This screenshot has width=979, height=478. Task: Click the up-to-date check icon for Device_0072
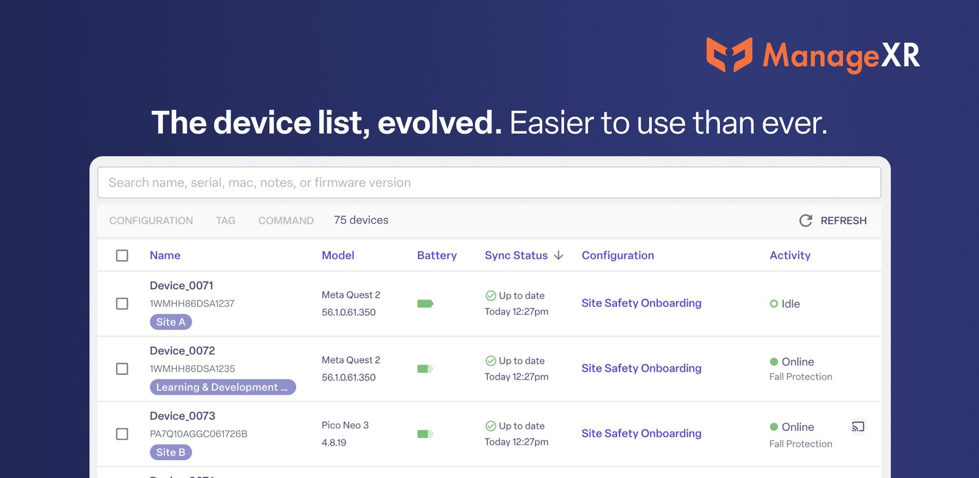(x=491, y=360)
